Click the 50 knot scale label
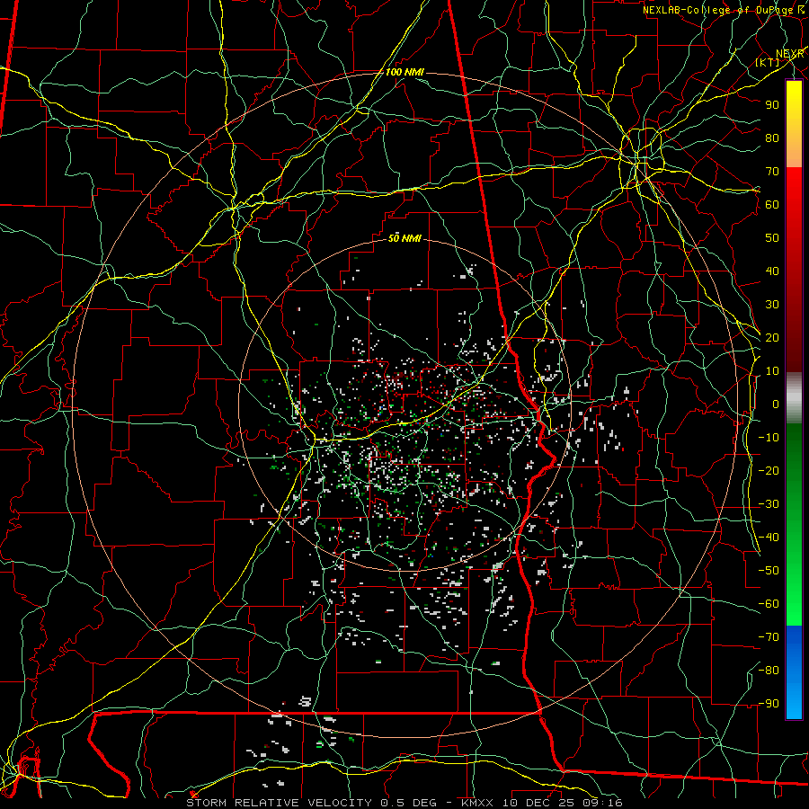Screen dimensions: 809x809 click(772, 238)
